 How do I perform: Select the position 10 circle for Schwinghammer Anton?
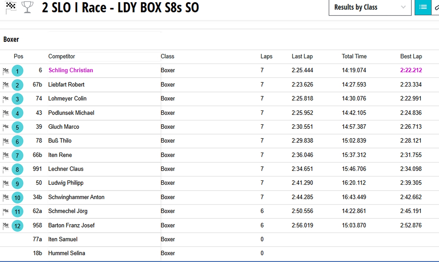click(x=17, y=198)
